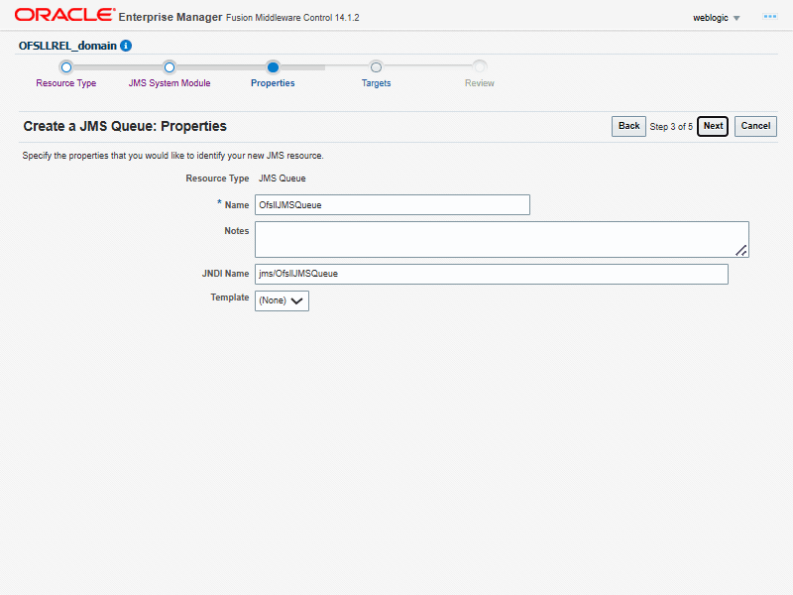This screenshot has width=793, height=595.
Task: Select the Properties train step label
Action: click(x=273, y=83)
